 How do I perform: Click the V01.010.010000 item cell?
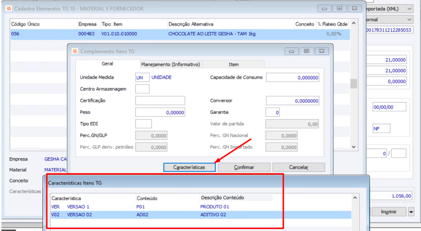119,34
